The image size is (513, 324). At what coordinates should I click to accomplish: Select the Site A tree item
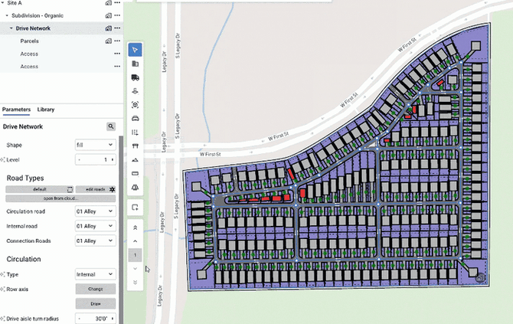click(x=15, y=3)
